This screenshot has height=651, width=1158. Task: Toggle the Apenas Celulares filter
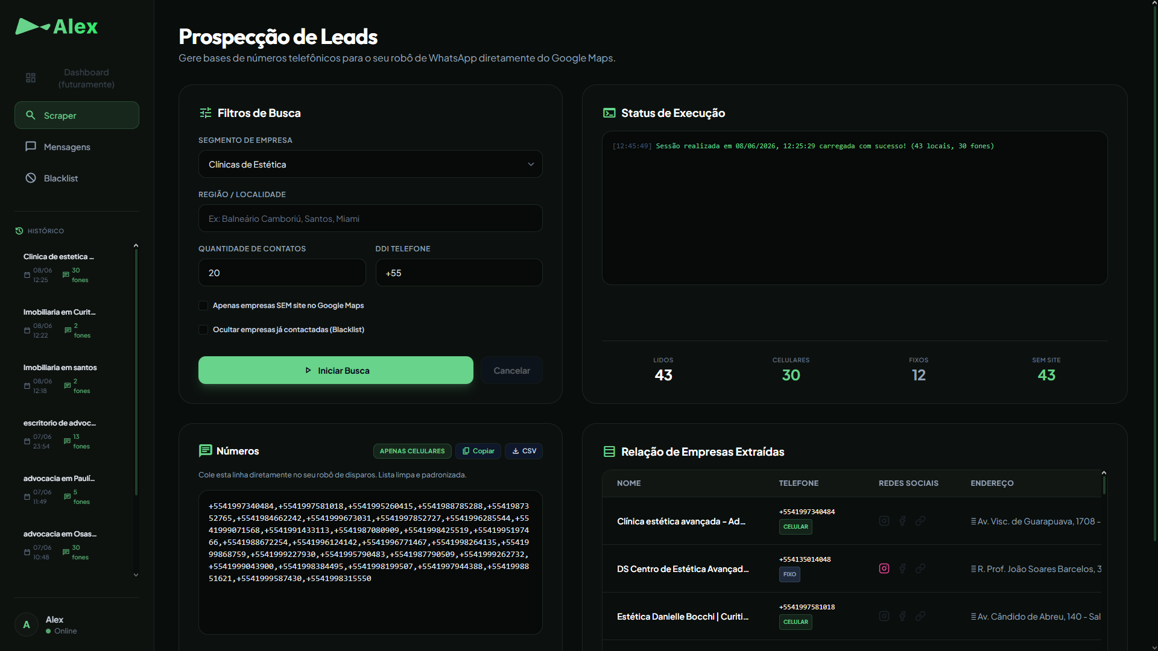(x=412, y=451)
